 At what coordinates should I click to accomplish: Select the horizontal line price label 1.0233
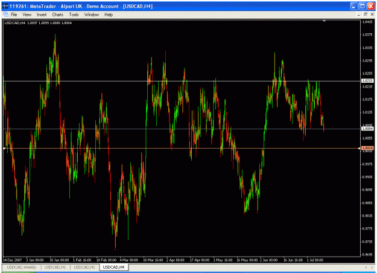click(x=367, y=81)
